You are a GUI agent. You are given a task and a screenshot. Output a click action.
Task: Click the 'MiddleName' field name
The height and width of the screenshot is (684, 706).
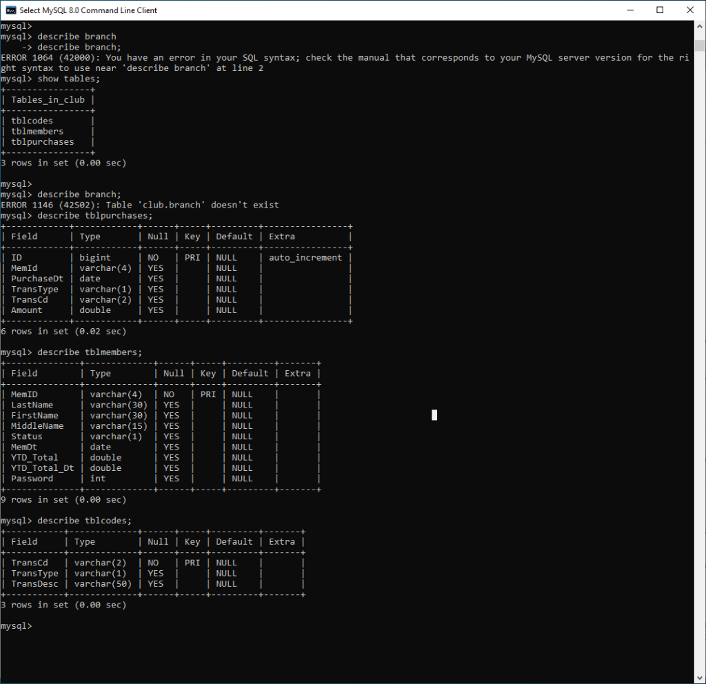pos(37,426)
